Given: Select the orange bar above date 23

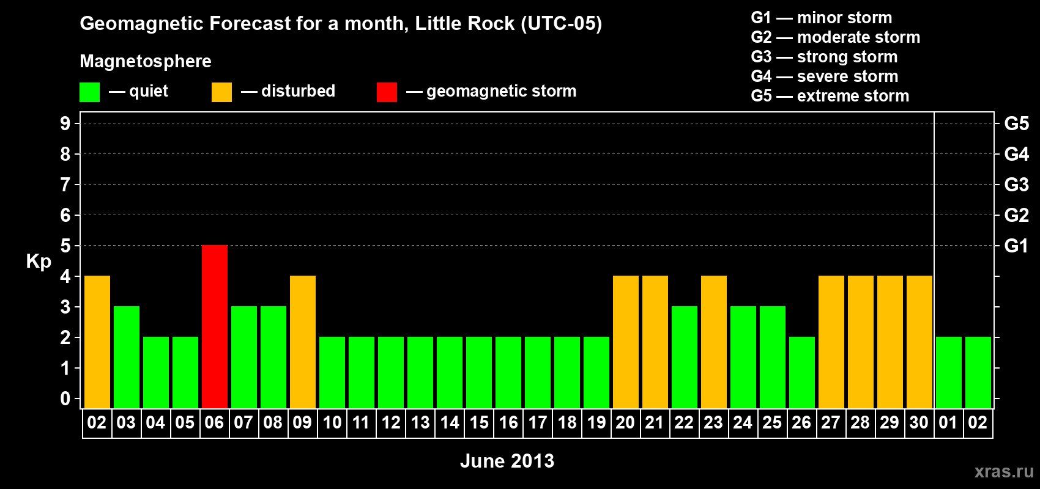Looking at the screenshot, I should (x=714, y=342).
